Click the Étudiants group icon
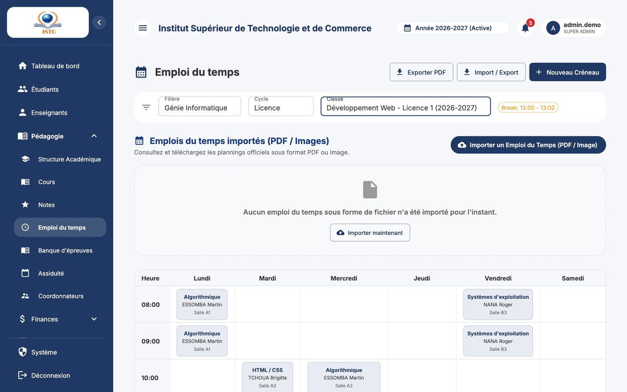The image size is (627, 392). coord(22,89)
